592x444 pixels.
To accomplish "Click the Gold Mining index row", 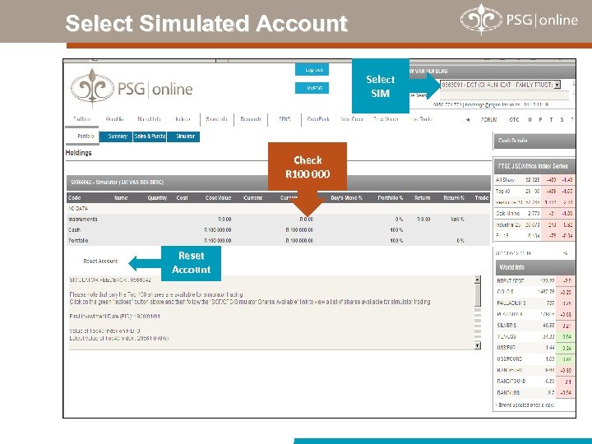I will pyautogui.click(x=534, y=214).
